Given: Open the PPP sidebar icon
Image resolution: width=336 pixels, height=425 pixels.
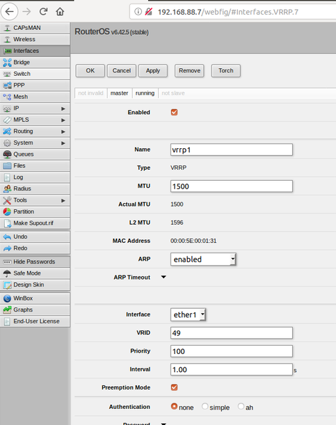Looking at the screenshot, I should pos(8,86).
